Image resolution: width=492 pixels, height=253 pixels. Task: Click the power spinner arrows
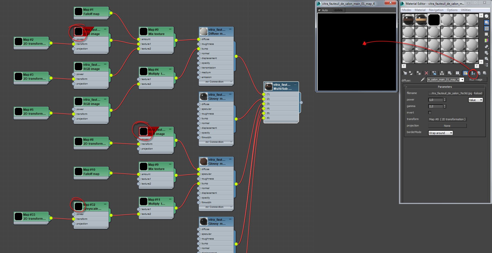click(444, 100)
